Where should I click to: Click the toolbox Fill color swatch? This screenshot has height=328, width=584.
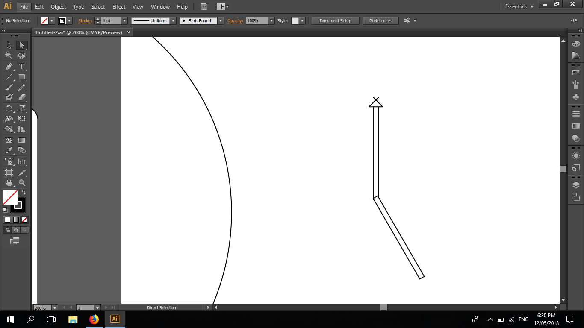coord(10,198)
